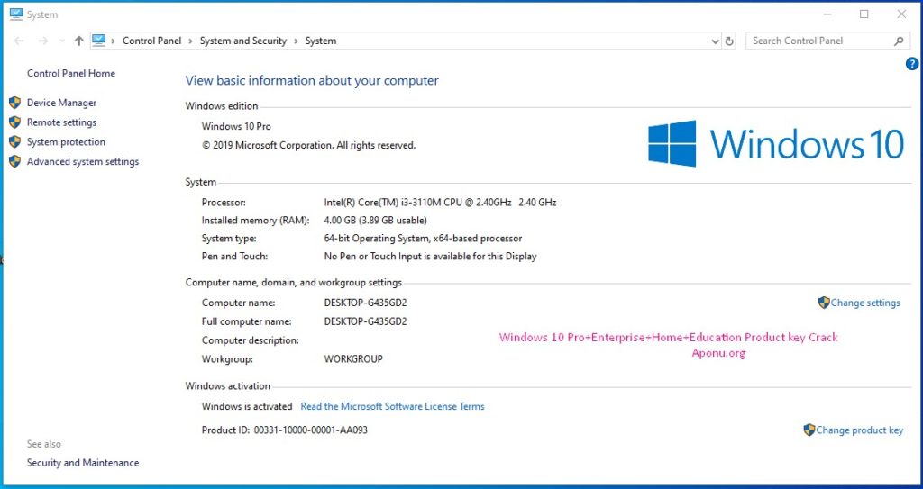Click Change product key
This screenshot has height=489, width=923.
pos(859,430)
